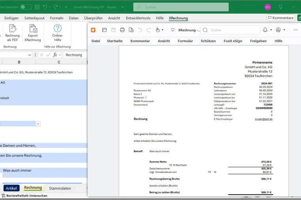Click the Save icon in Foxit toolbar
Viewport: 301px width, 200px height.
click(x=113, y=30)
